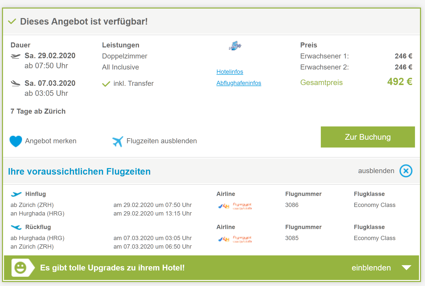Click the Doppelzimmer room type text
The image size is (425, 286).
124,56
